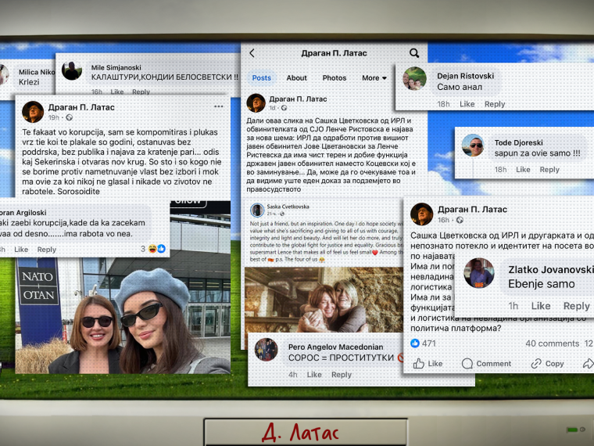Open search with the magnifier icon
Screen dimensions: 594x446
[x=414, y=53]
